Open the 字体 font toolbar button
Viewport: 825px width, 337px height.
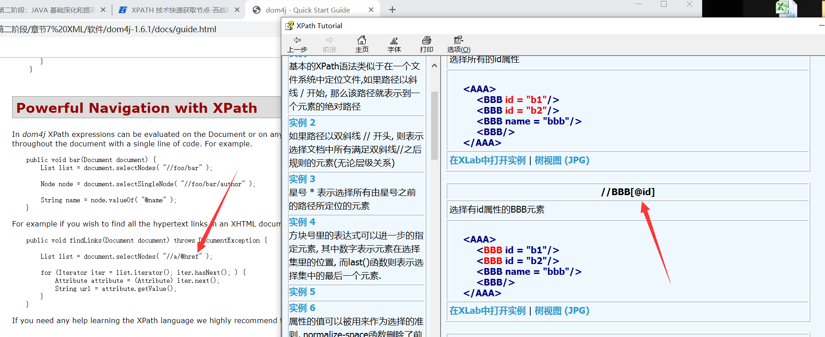point(394,44)
